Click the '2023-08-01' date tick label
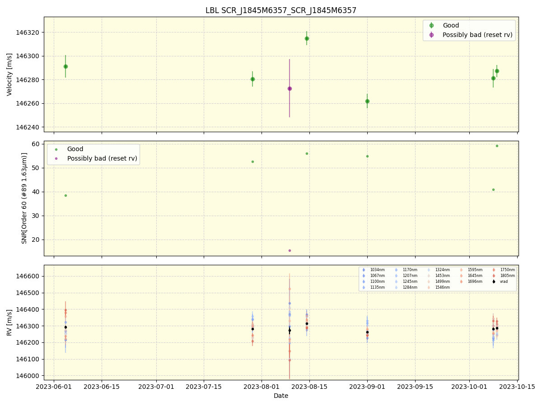The width and height of the screenshot is (542, 406). pos(262,387)
